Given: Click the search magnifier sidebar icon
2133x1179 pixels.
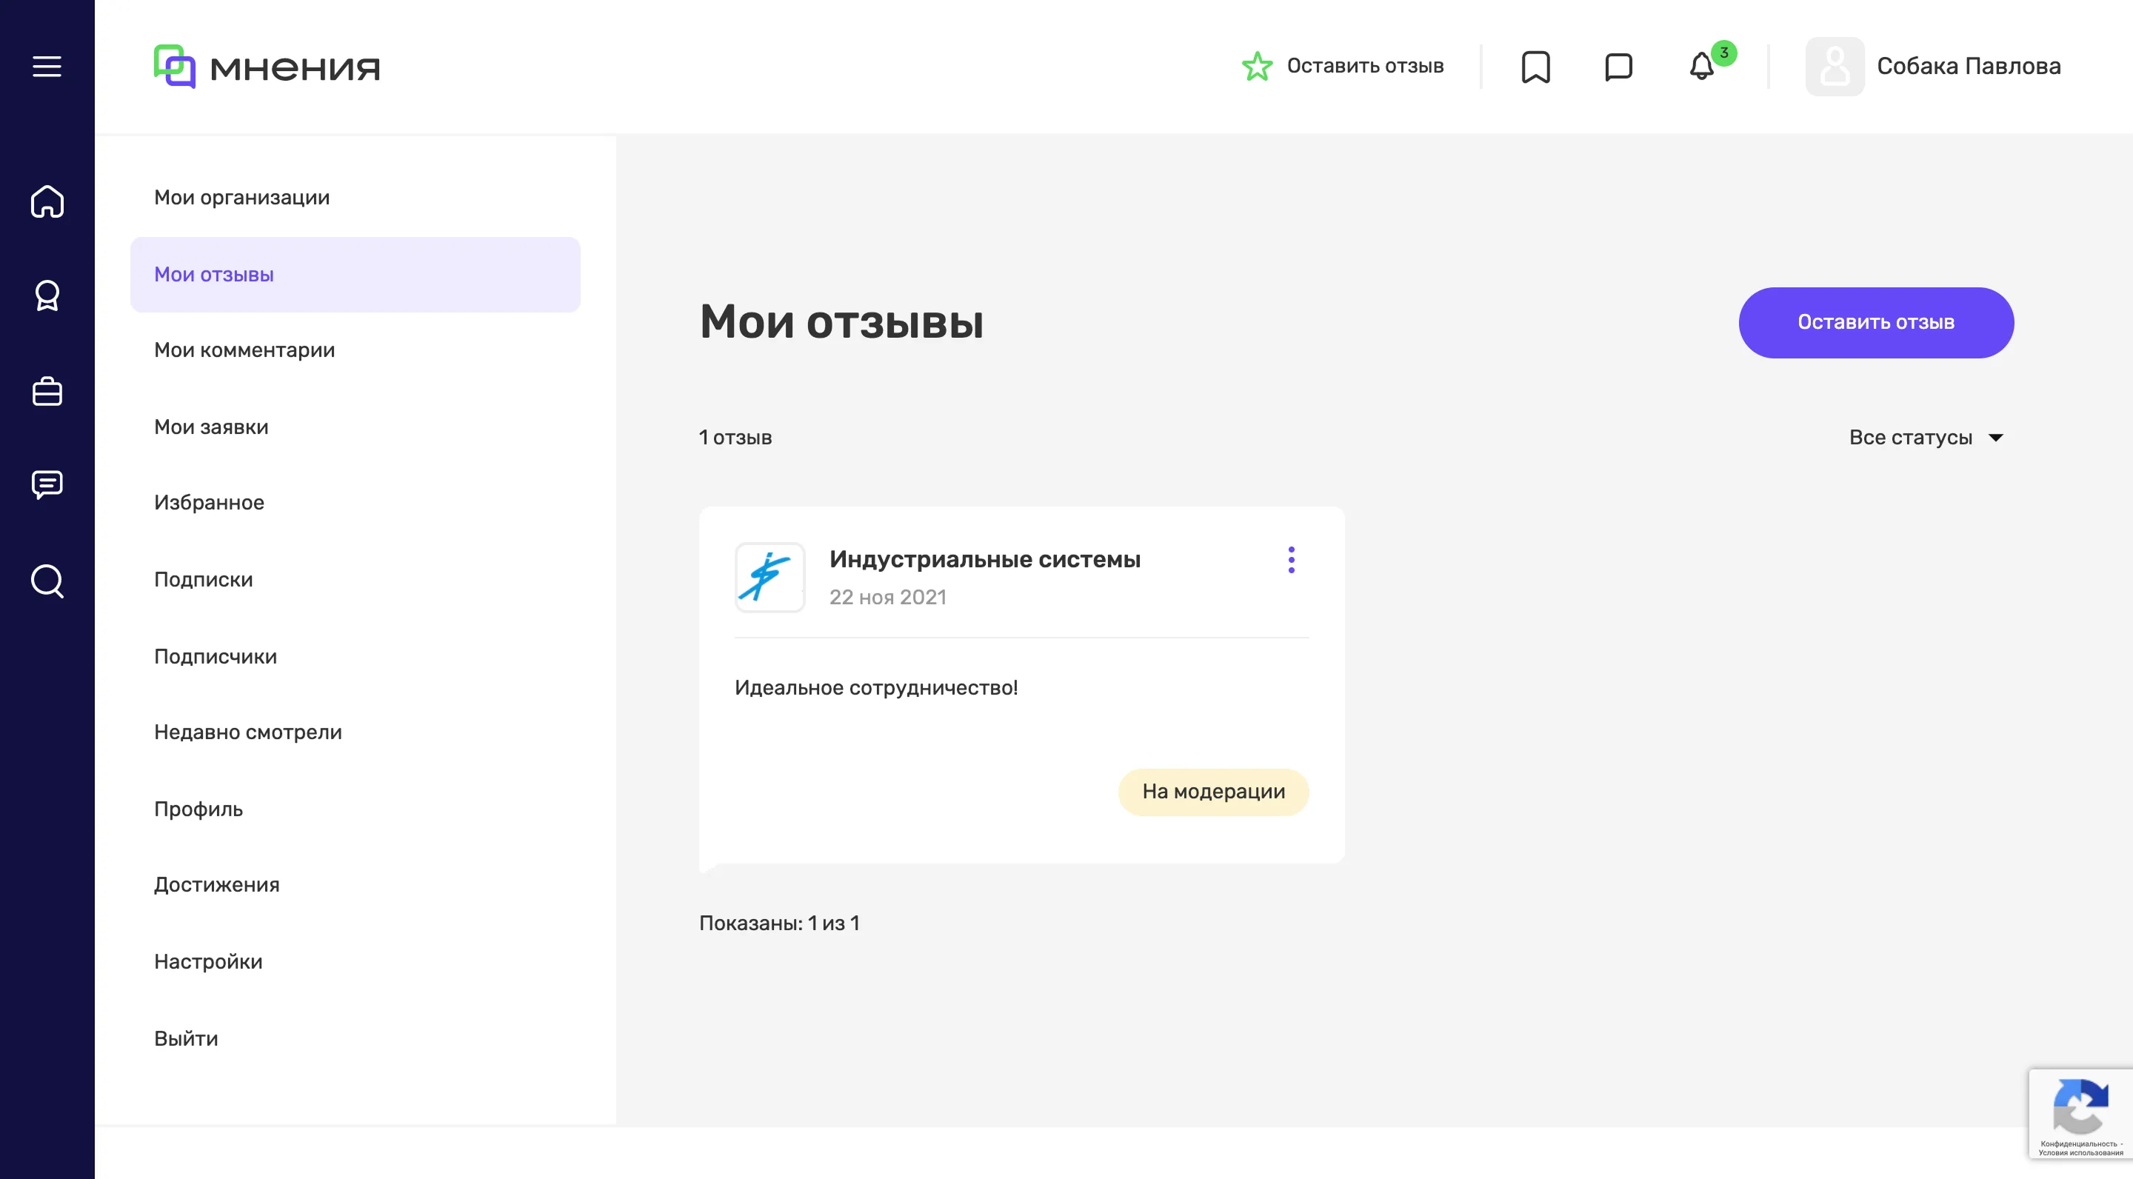Looking at the screenshot, I should 47,581.
